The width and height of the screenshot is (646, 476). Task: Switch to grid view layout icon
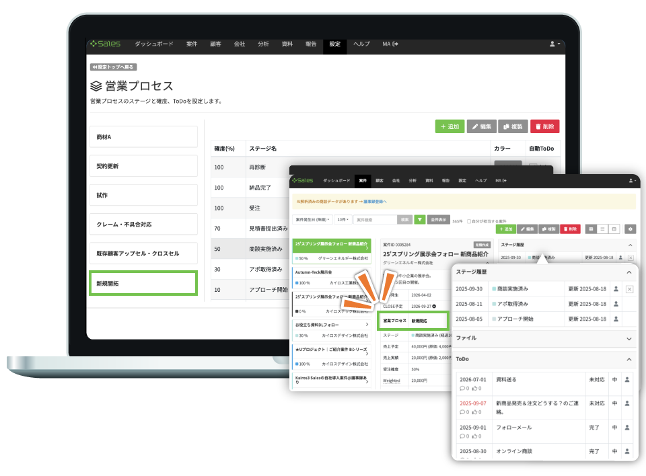click(614, 229)
